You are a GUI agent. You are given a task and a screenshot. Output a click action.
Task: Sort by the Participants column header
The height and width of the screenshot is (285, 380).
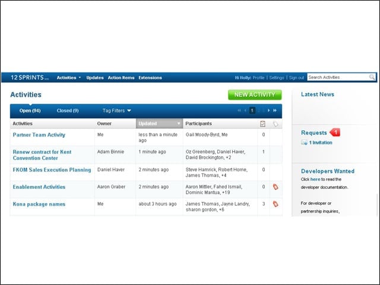tap(198, 123)
